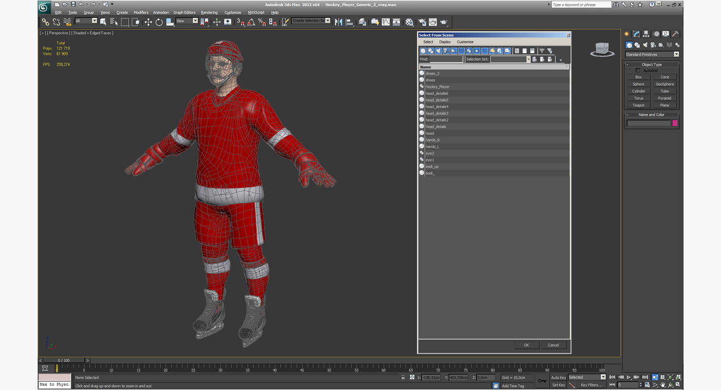The height and width of the screenshot is (390, 721).
Task: Click the Unlink Selection tool
Action: [57, 21]
